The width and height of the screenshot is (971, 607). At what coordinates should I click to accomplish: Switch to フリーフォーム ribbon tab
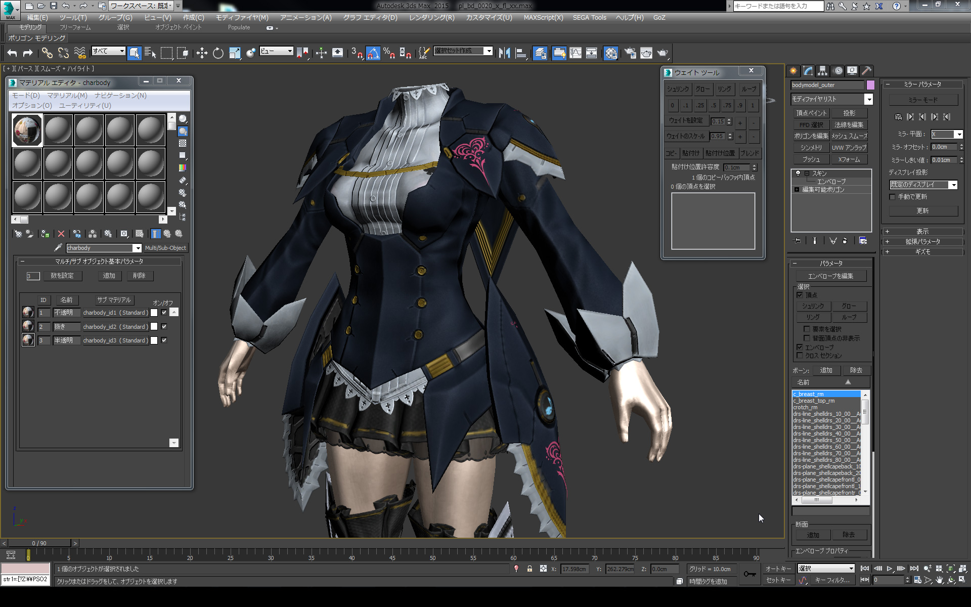(x=75, y=27)
